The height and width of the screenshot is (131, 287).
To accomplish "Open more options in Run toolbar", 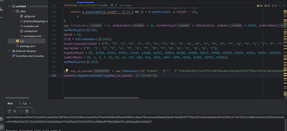I will (x=34, y=111).
